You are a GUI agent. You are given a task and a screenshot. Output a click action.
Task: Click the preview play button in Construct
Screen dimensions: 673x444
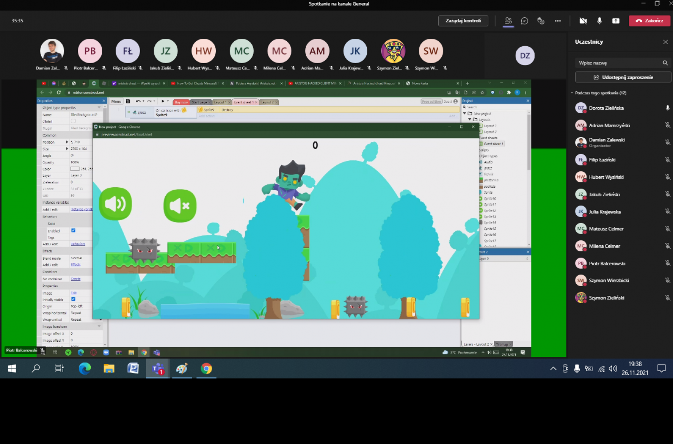tap(163, 101)
